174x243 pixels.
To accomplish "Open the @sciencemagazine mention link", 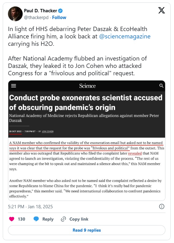I will click(125, 37).
